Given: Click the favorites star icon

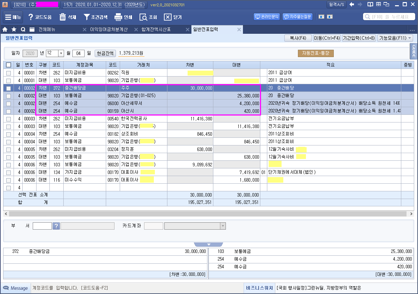Looking at the screenshot, I should pyautogui.click(x=14, y=30).
